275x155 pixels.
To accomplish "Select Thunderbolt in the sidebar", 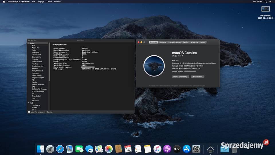I will pyautogui.click(x=36, y=96).
